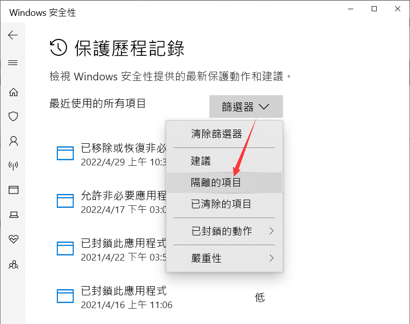The height and width of the screenshot is (324, 410).
Task: Collapse the 篩選器 filter dropdown
Action: (246, 106)
